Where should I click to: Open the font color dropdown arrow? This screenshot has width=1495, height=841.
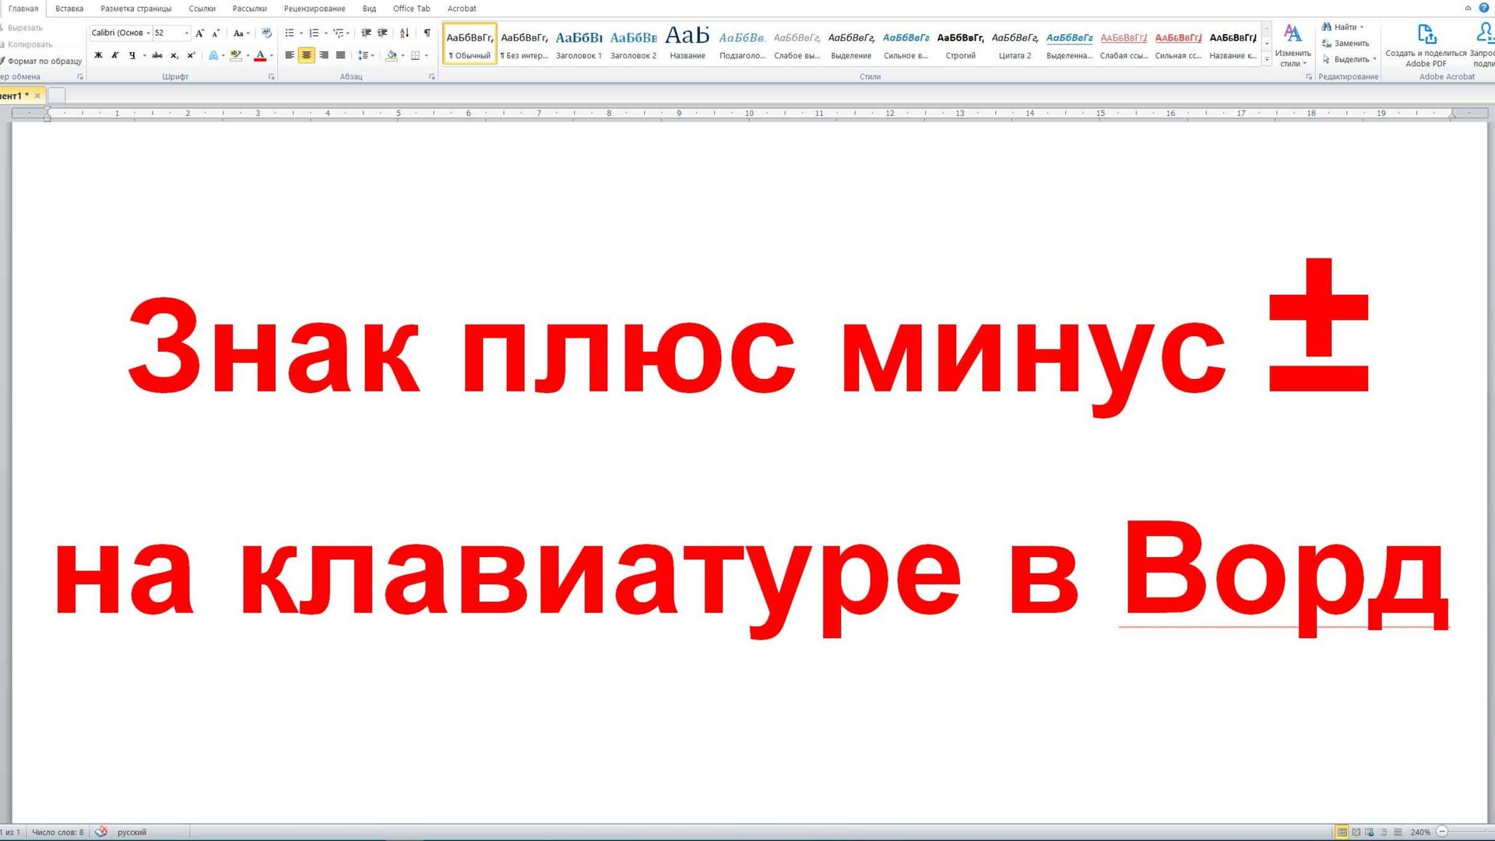(x=270, y=55)
